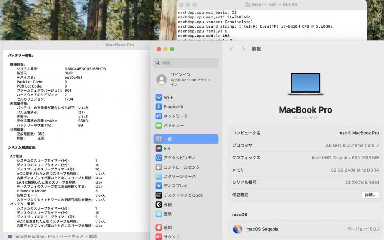Click 'ハードウェア' in System Information path bar
Screen dimensions: 384x240
coord(71,237)
